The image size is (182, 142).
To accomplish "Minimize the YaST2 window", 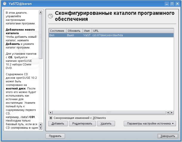I will click(x=167, y=3).
